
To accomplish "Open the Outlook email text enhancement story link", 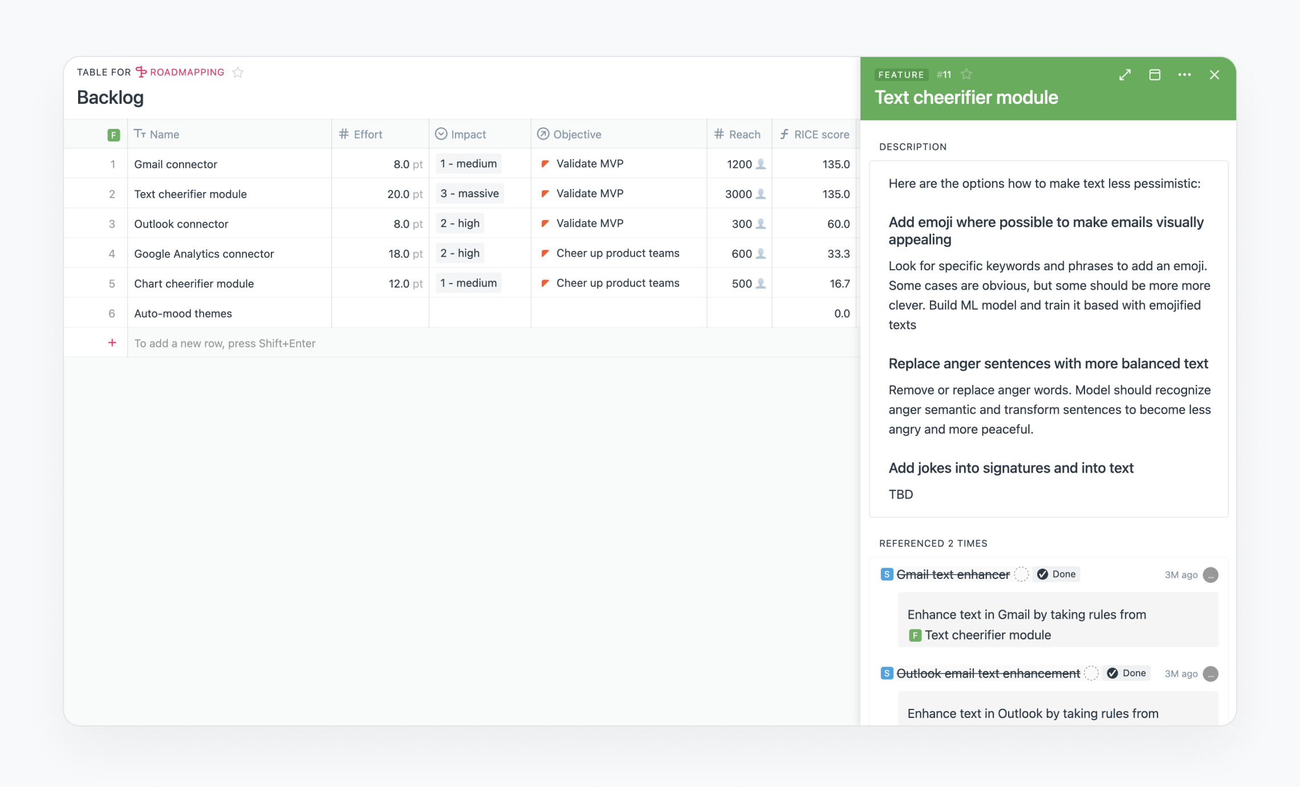I will coord(988,674).
